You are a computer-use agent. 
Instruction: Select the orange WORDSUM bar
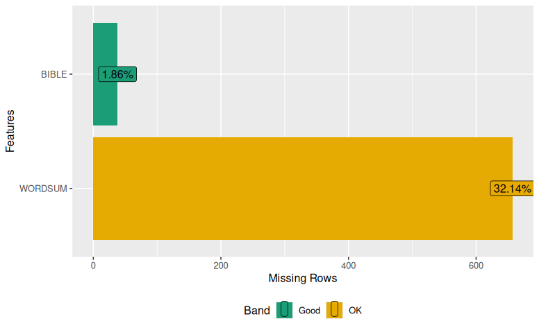pos(303,189)
